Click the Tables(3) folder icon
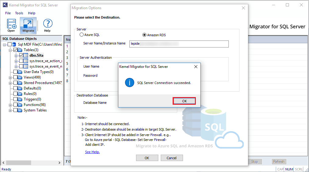This screenshot has width=309, height=172. (20, 50)
